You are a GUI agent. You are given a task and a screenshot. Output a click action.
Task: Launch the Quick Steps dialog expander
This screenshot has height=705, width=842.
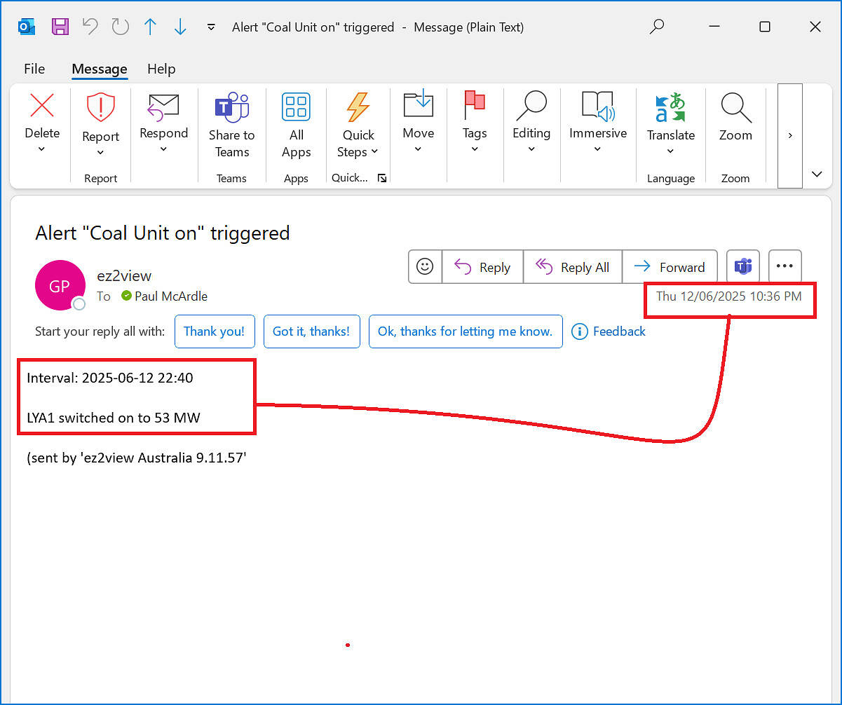(x=382, y=178)
